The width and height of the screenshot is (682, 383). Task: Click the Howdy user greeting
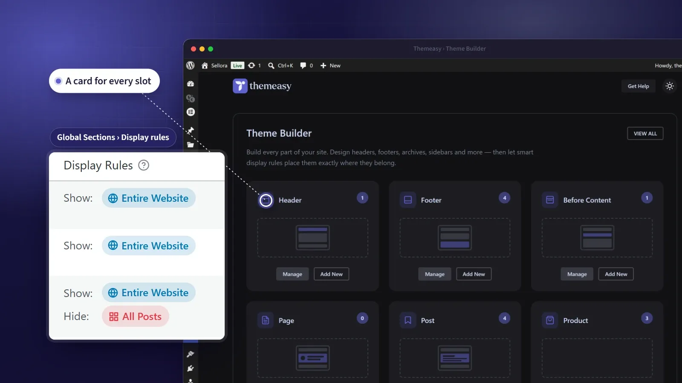[668, 66]
